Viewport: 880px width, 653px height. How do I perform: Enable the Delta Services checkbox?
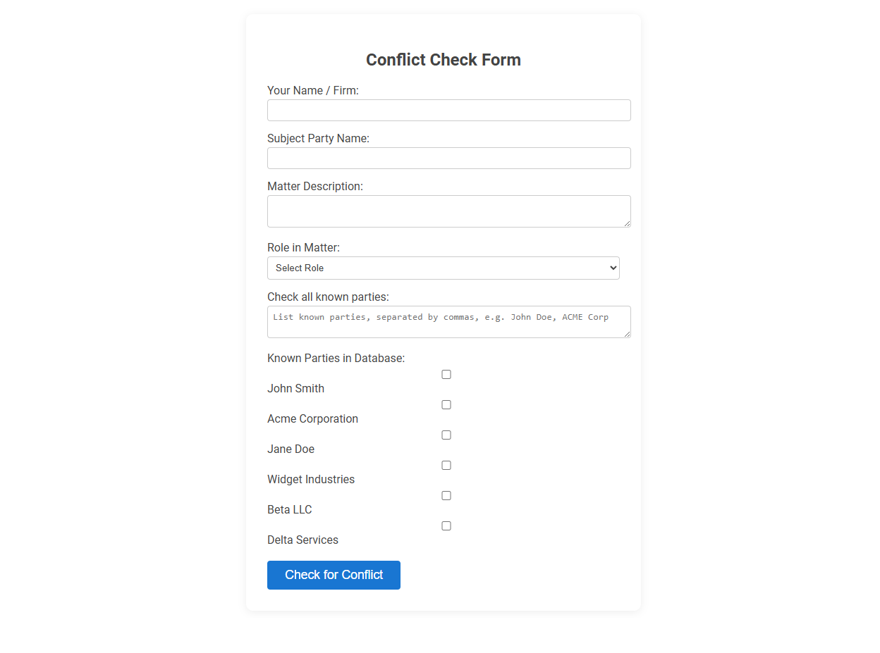[x=446, y=525]
